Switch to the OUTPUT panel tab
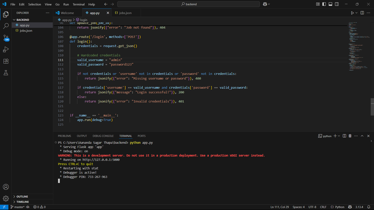This screenshot has height=210, width=374. tap(82, 136)
